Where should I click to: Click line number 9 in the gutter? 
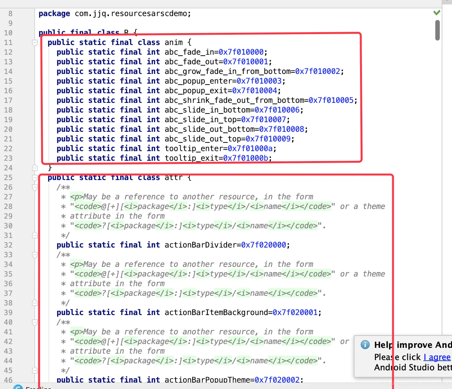click(x=11, y=23)
